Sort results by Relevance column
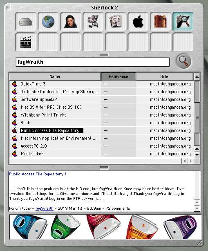Viewport: 208px width, 251px height. tap(119, 76)
